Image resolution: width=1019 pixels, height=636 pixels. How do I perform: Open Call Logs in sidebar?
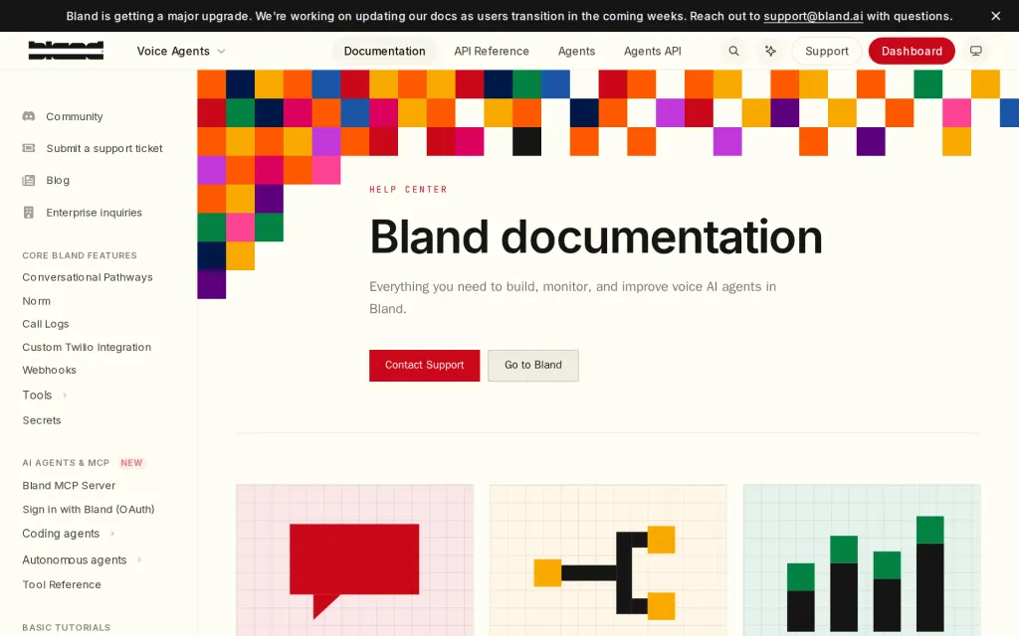46,324
